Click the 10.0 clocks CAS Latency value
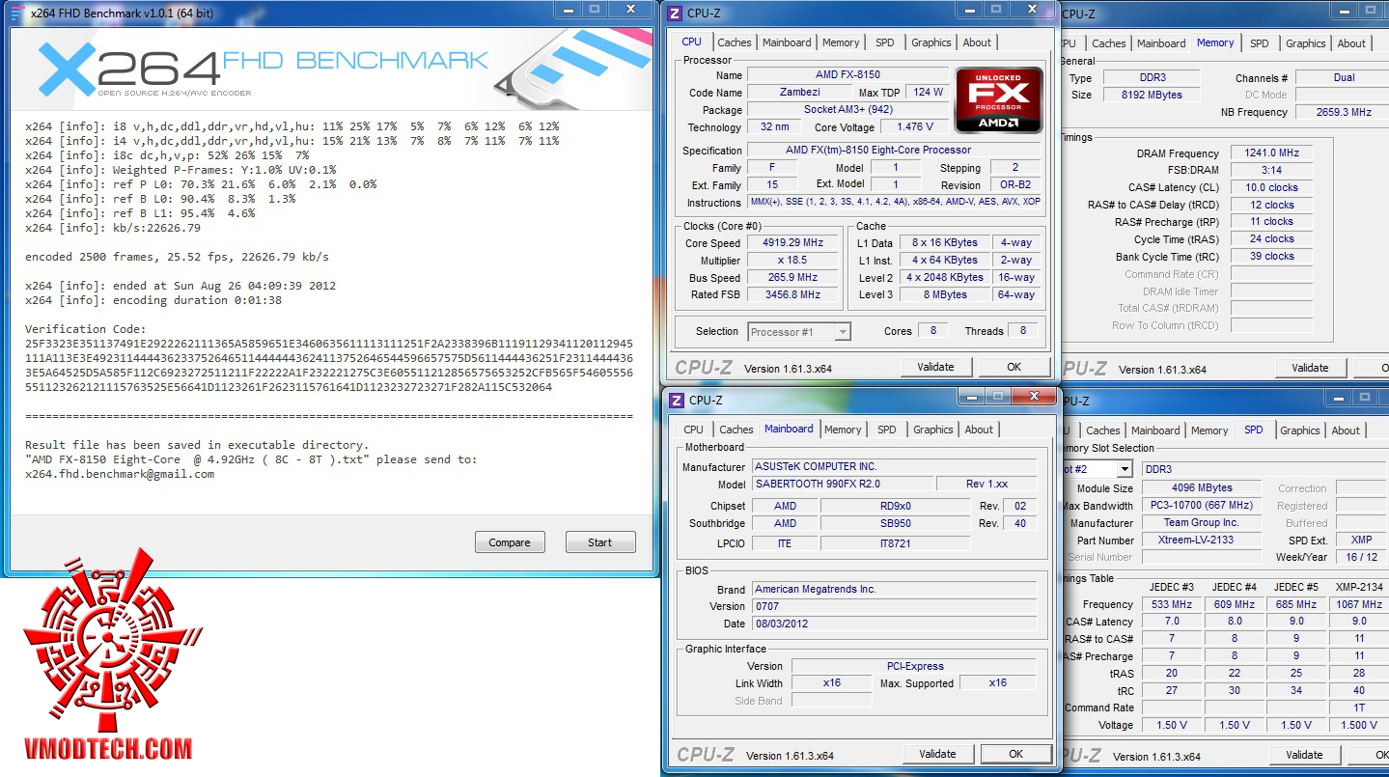Screen dimensions: 1389x777 tap(1271, 188)
